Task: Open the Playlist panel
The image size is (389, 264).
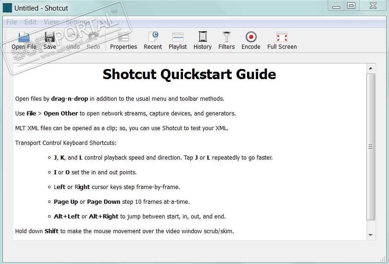Action: point(177,41)
